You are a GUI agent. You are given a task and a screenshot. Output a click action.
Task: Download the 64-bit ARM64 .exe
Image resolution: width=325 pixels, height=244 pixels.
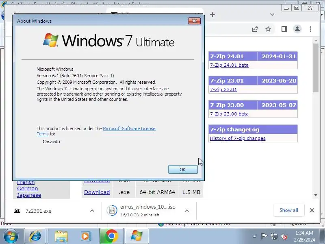[97, 192]
